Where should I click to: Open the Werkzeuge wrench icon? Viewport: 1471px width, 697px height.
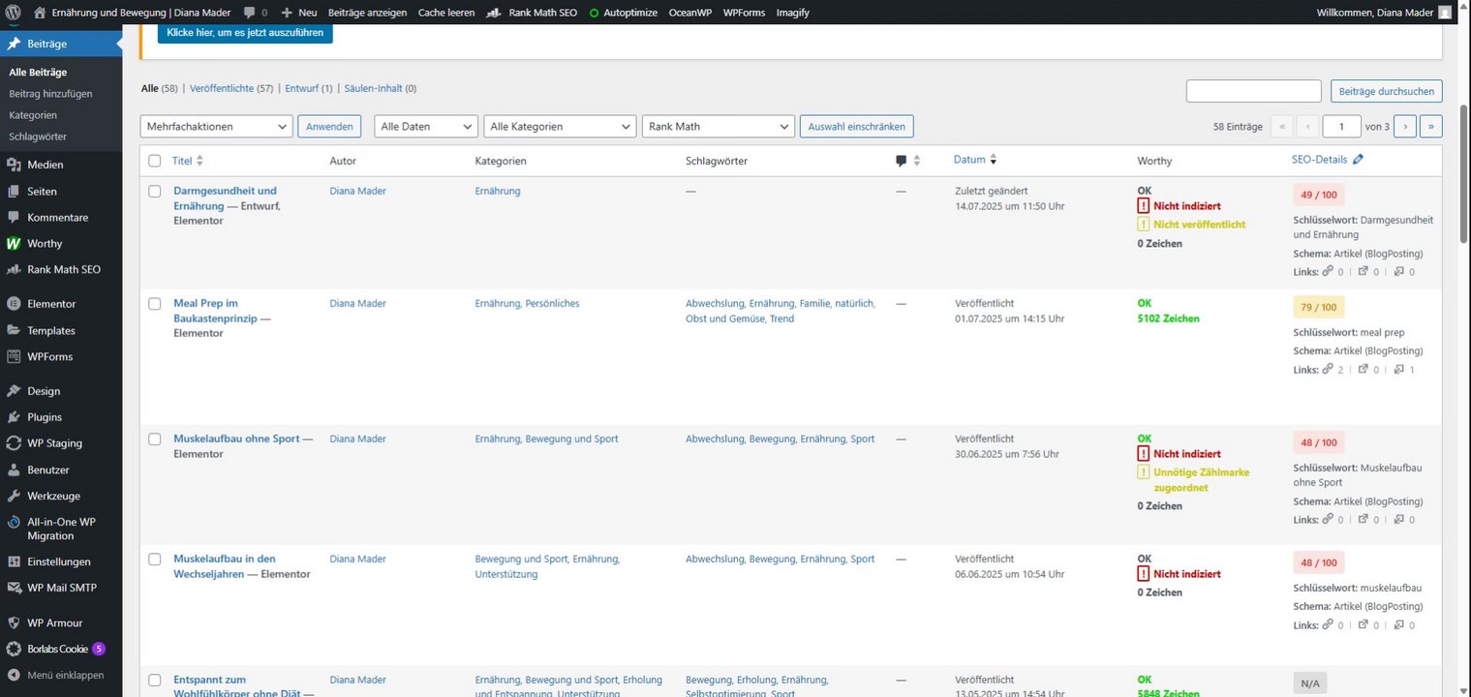14,496
